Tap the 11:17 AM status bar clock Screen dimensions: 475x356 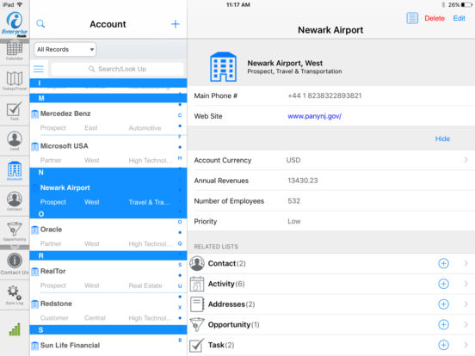[238, 4]
